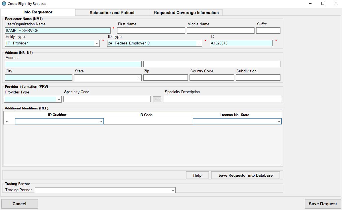This screenshot has width=342, height=210.
Task: Switch to the Info Requestor tab
Action: [38, 12]
